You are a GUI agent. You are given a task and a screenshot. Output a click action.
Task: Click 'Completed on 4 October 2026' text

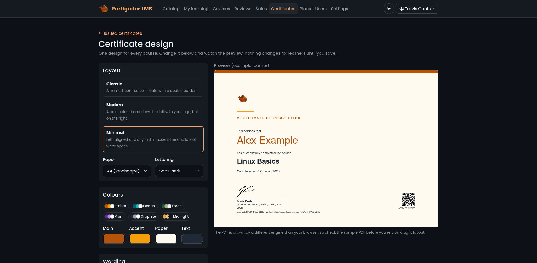[258, 171]
